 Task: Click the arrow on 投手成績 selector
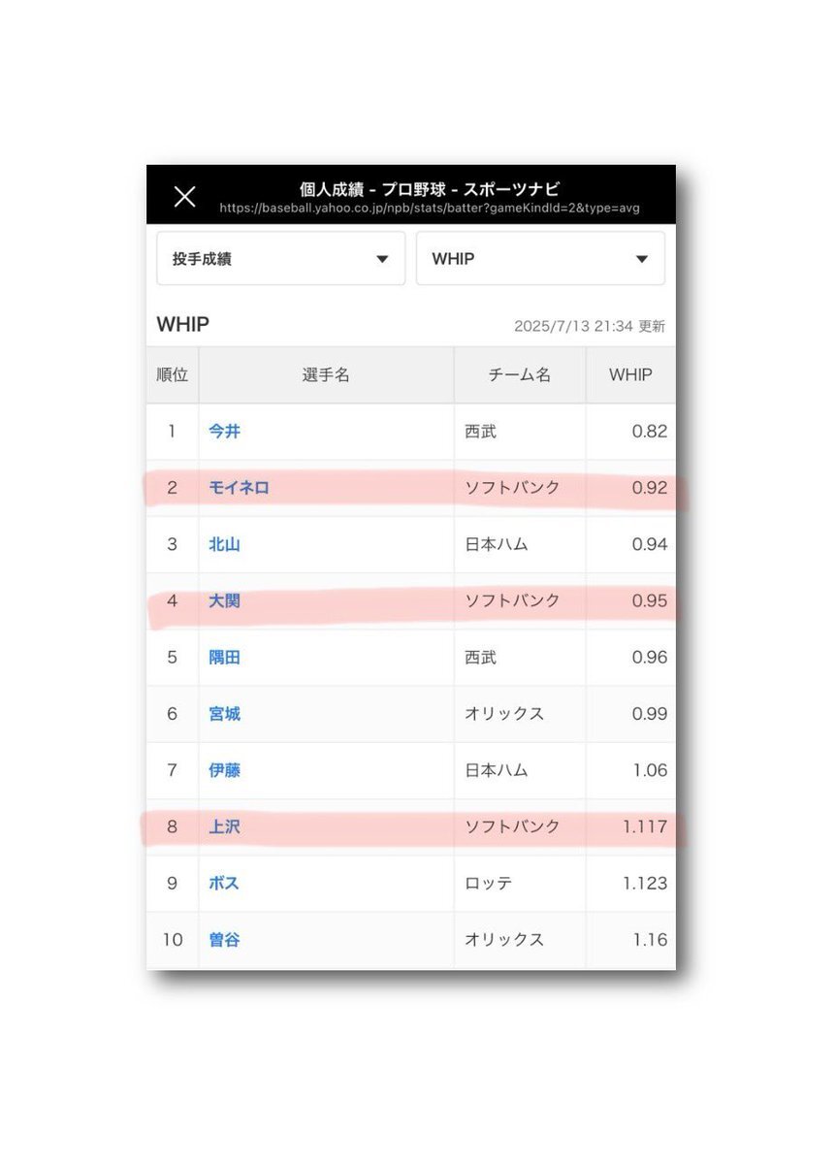tap(382, 259)
